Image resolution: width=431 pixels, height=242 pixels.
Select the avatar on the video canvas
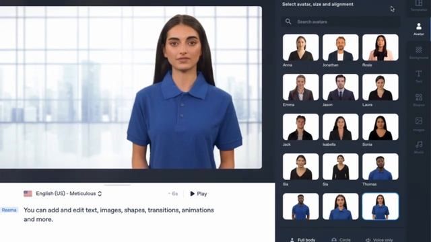(184, 92)
